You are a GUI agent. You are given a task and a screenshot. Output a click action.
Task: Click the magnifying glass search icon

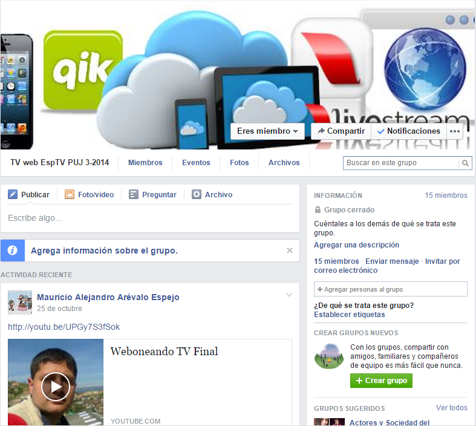(465, 163)
